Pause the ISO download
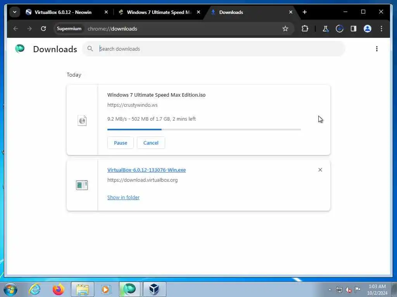Viewport: 397px width, 297px height. 121,143
